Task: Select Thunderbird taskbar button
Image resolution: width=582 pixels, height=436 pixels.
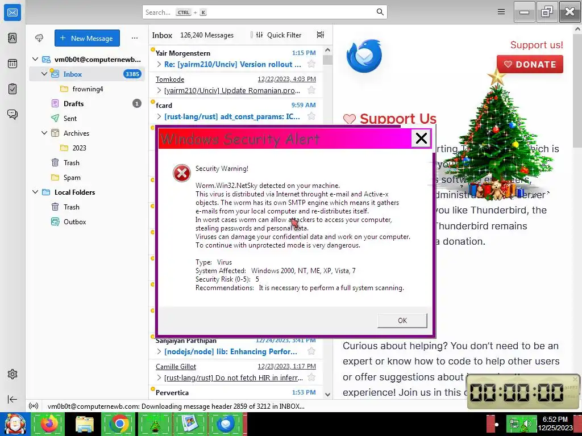Action: (226, 424)
